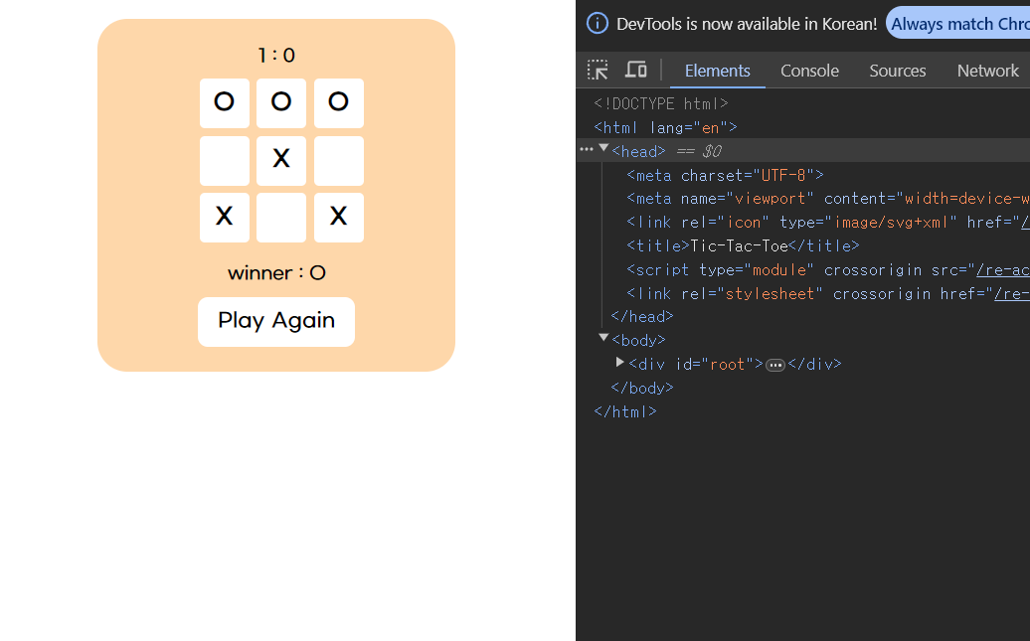Collapse the body element tree node
Viewport: 1030px width, 641px height.
click(x=603, y=338)
